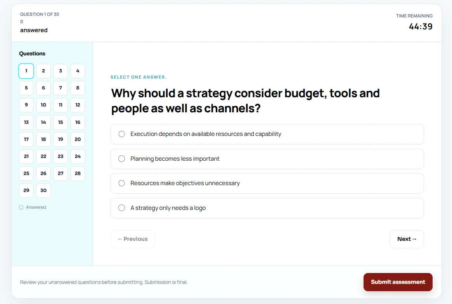
Task: Jump to question 23
Action: [x=61, y=156]
